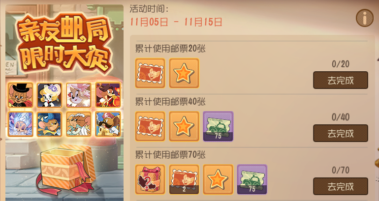The image size is (379, 201).
Task: Select the white cat with purple flower portrait
Action: coord(50,95)
